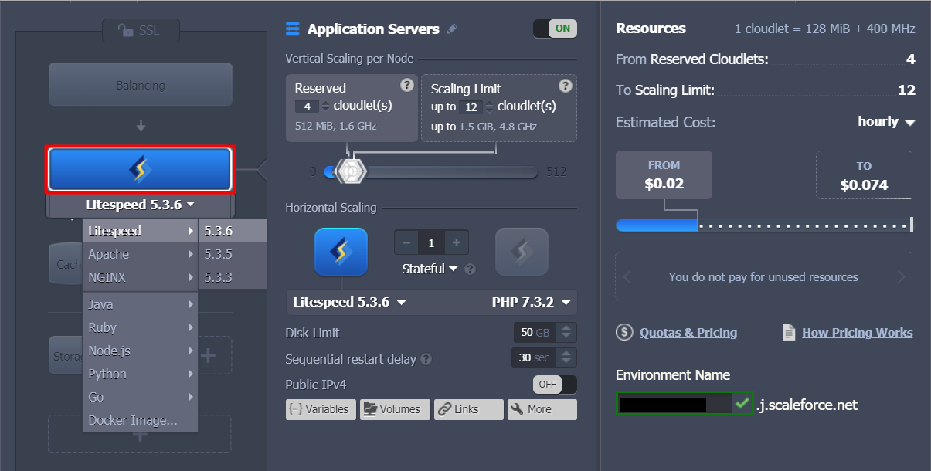Expand the hourly estimated cost dropdown
Image resolution: width=931 pixels, height=471 pixels.
tap(885, 122)
